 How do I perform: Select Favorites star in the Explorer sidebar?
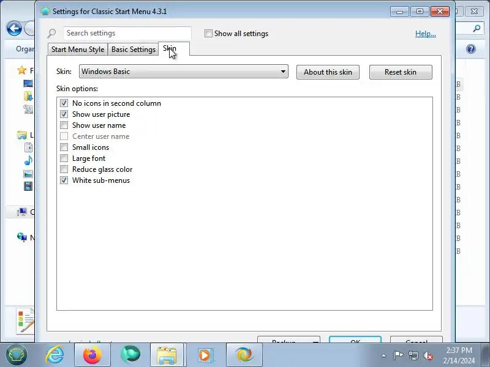coord(21,70)
